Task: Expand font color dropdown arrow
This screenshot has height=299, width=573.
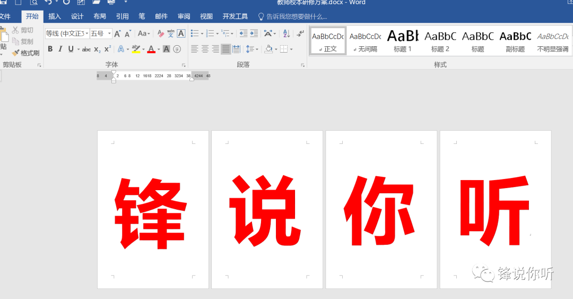Action: [159, 49]
